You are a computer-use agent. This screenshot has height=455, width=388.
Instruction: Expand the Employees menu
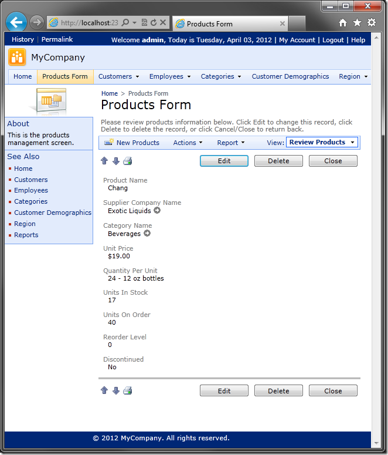click(170, 76)
